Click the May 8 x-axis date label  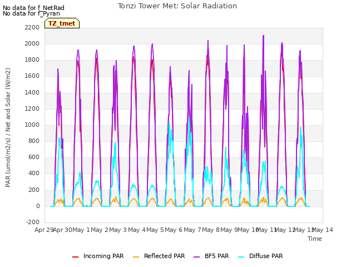coord(211,230)
